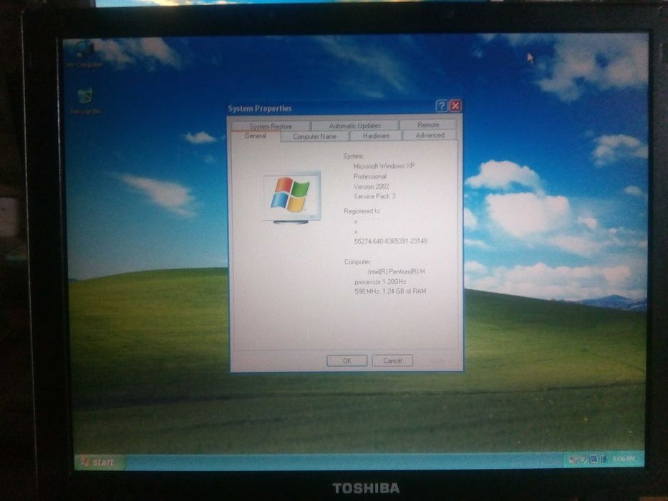Click the taskbar clock showing 8:06 PM

point(624,459)
